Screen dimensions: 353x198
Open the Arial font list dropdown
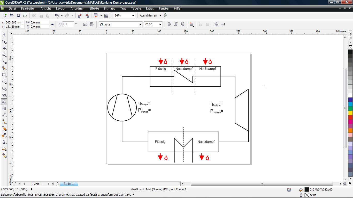[140, 24]
